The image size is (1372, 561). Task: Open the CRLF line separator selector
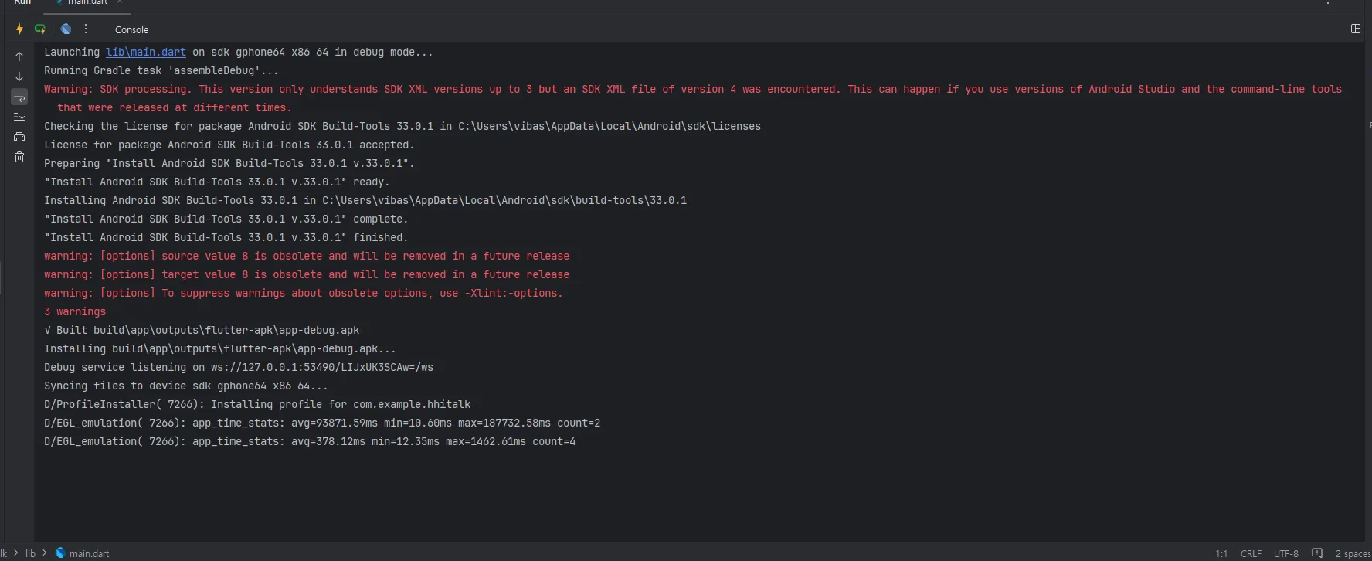pyautogui.click(x=1251, y=553)
